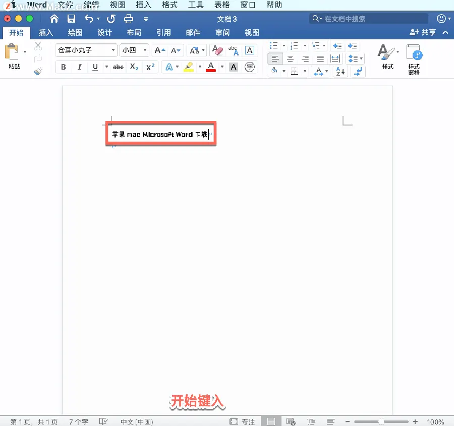The image size is (454, 426).
Task: Open the Paste clipboard button
Action: (x=12, y=52)
